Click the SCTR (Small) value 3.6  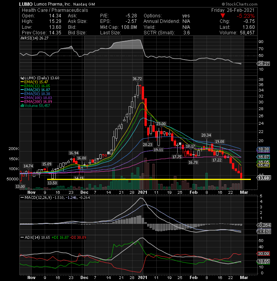click(x=186, y=33)
